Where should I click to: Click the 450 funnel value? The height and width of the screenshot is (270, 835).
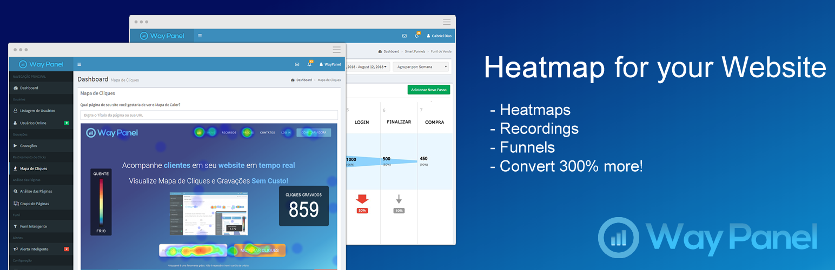pos(423,159)
